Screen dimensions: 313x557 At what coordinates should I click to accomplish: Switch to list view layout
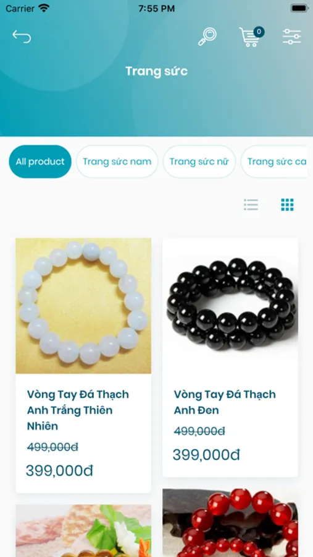pyautogui.click(x=251, y=205)
